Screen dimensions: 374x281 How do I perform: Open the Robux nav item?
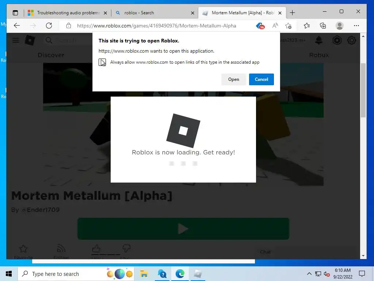coord(319,55)
